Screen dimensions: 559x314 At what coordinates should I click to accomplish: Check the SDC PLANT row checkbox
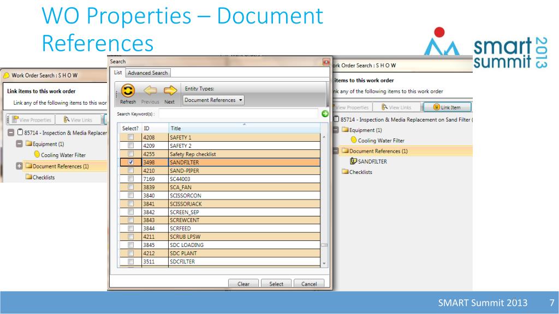point(131,253)
